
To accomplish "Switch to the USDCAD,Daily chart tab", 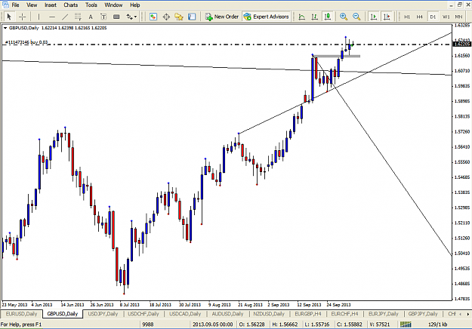I will (185, 314).
